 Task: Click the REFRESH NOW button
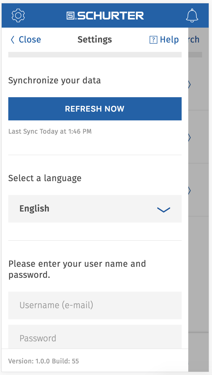coord(95,109)
